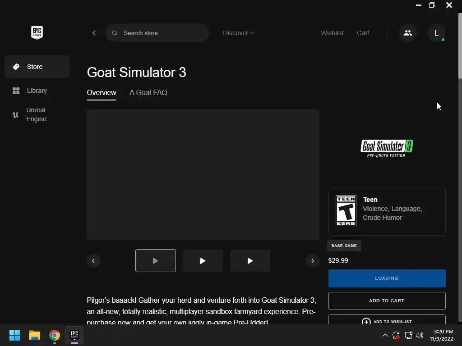Expand the Discover dropdown
Image resolution: width=462 pixels, height=346 pixels.
coord(238,33)
